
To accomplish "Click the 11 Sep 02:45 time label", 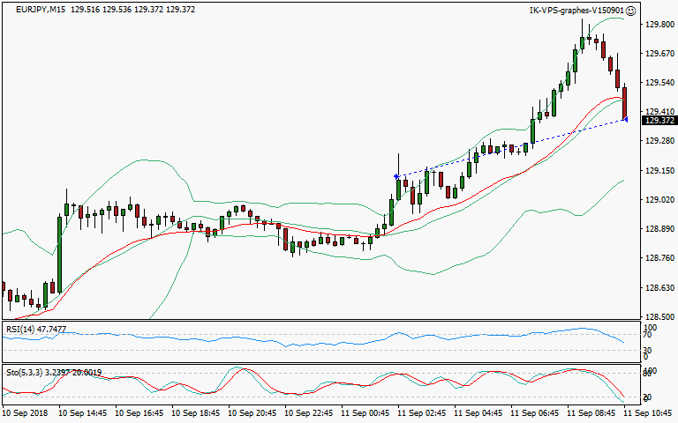I will click(x=422, y=412).
